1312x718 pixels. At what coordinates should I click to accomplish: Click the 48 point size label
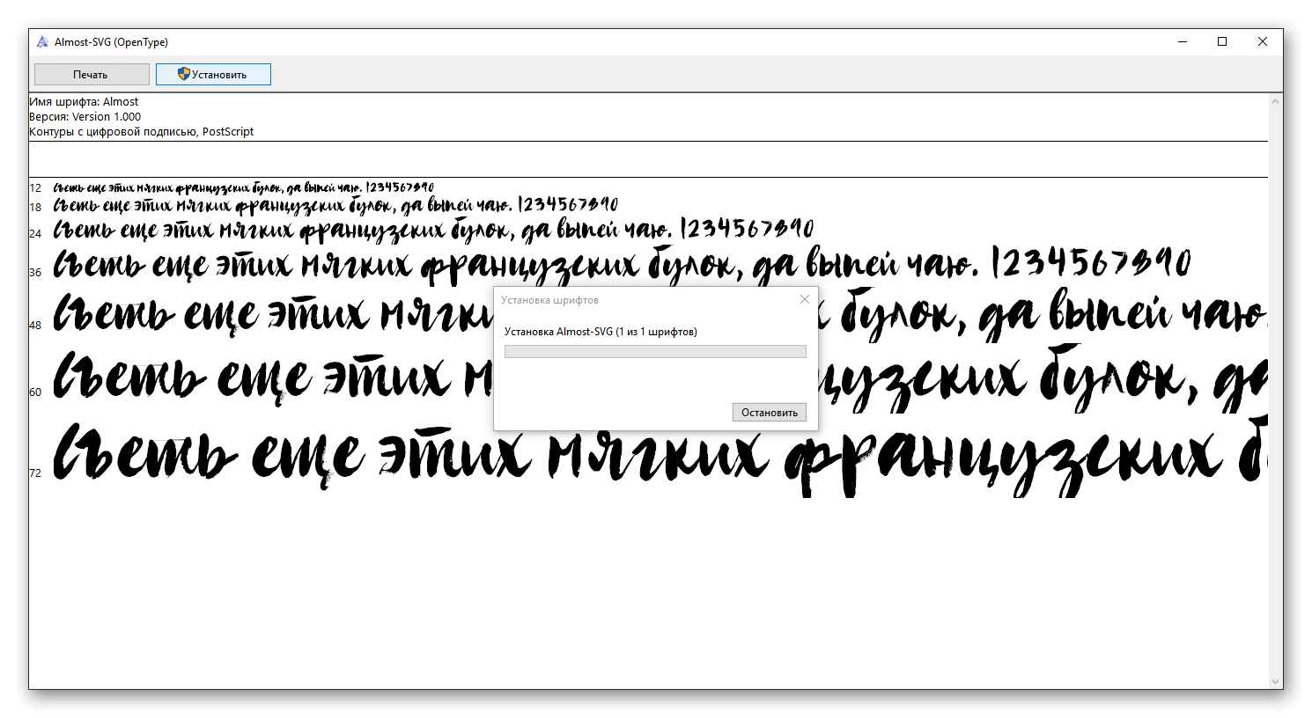pyautogui.click(x=35, y=326)
